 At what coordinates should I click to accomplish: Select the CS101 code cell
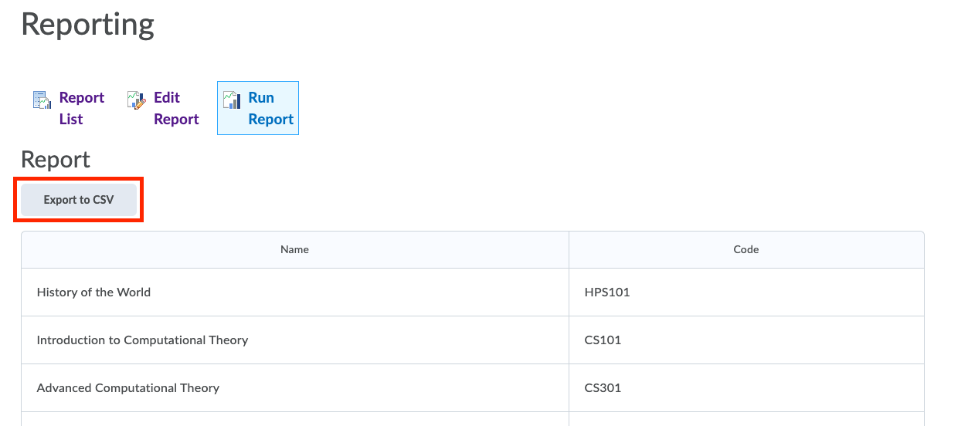[603, 340]
